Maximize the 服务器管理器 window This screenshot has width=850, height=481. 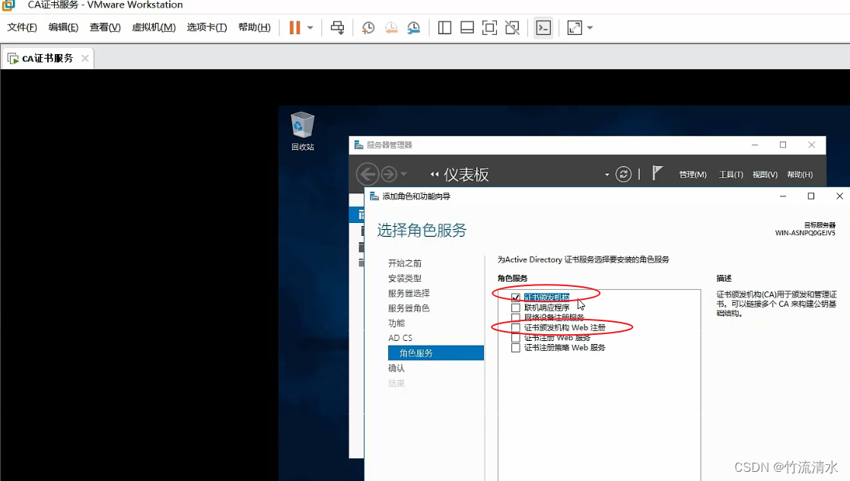click(783, 145)
